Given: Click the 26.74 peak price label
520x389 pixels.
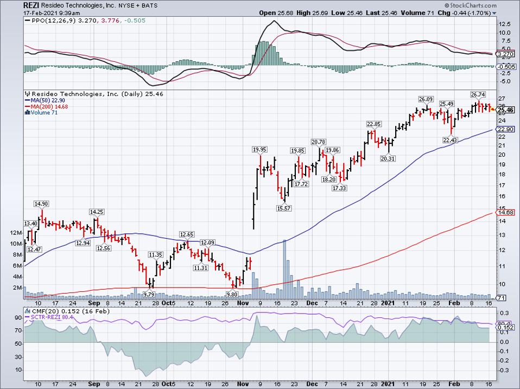Looking at the screenshot, I should click(478, 95).
